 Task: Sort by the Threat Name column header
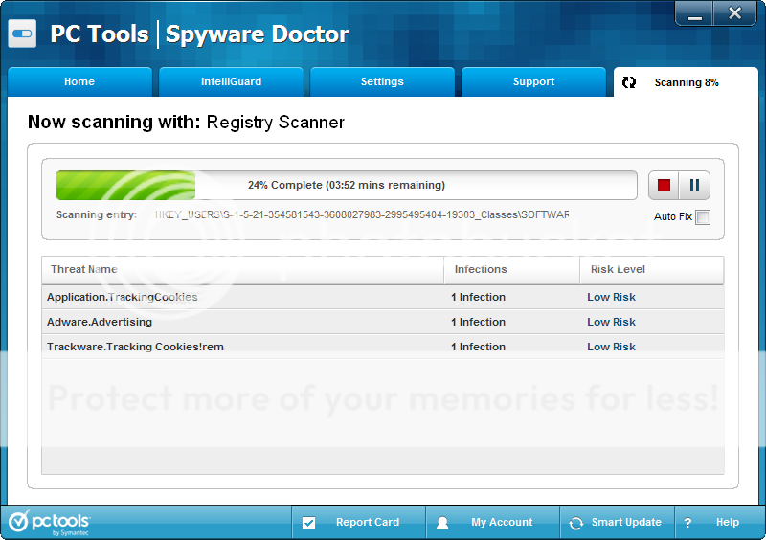pos(84,270)
